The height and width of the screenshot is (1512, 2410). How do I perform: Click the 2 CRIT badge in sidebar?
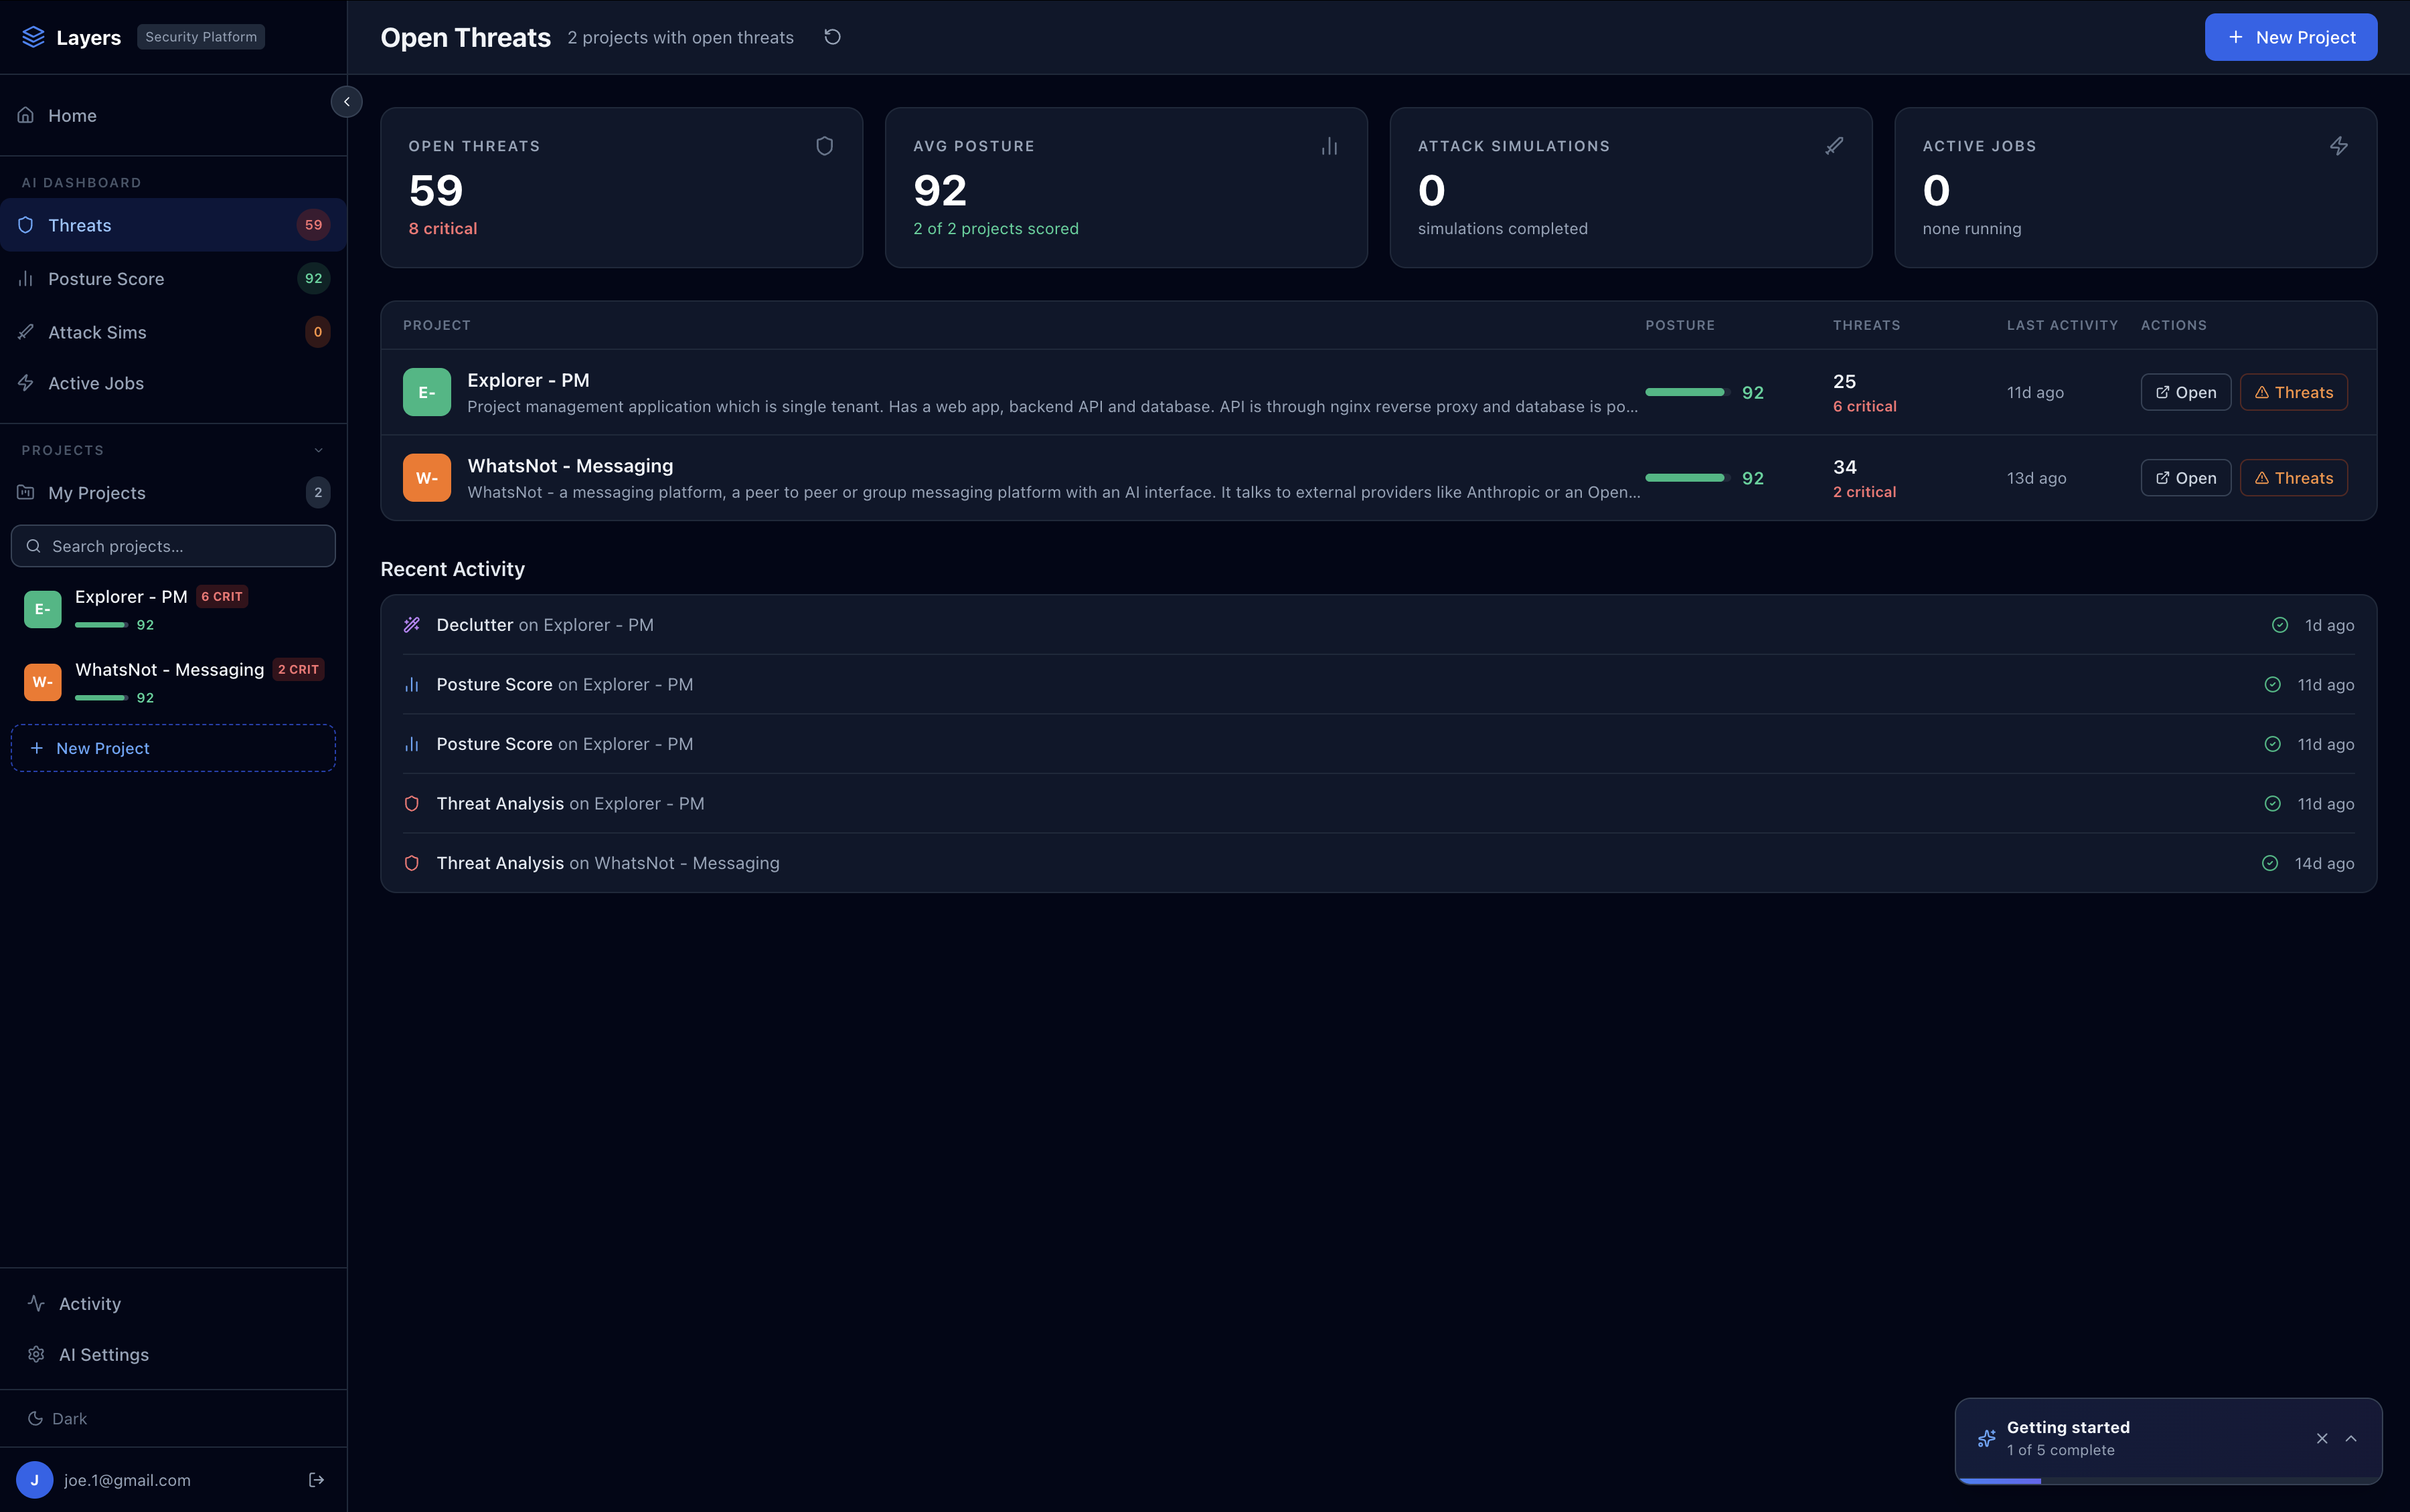point(298,670)
